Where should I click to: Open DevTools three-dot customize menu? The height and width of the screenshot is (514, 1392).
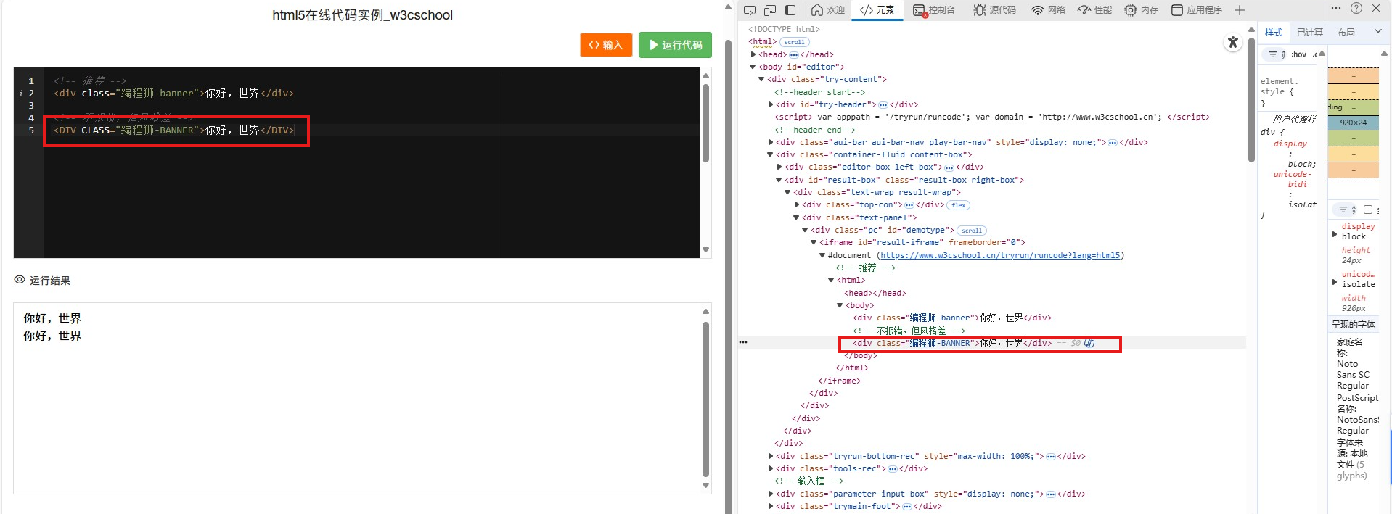(x=1336, y=8)
